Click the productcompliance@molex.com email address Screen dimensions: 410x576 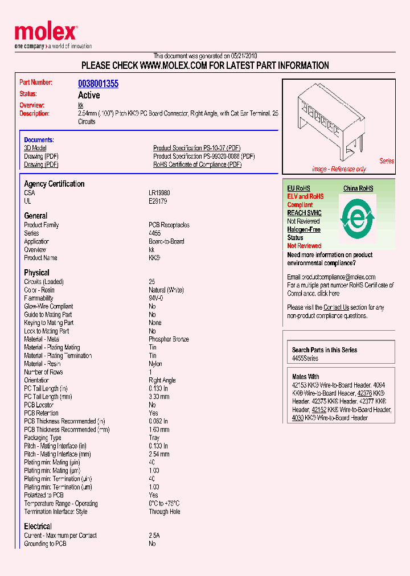[331, 277]
